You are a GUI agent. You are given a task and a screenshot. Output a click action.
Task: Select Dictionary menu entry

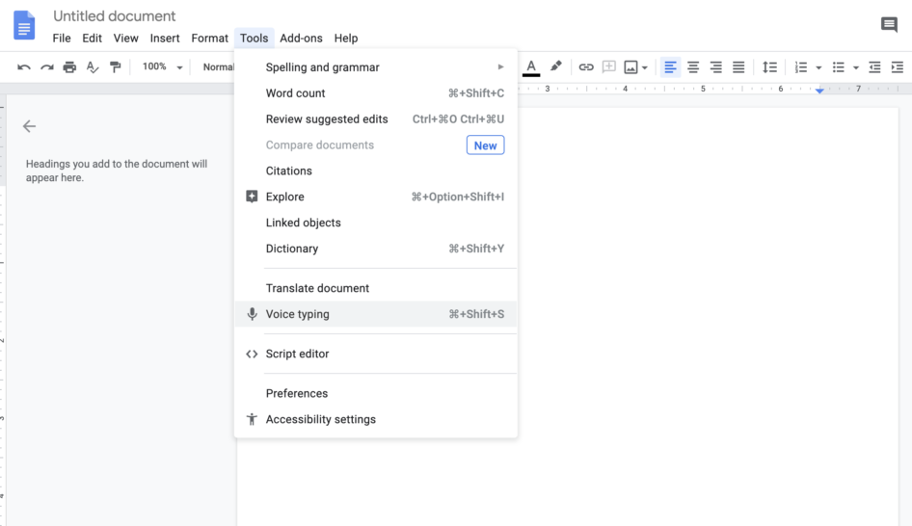(x=376, y=249)
